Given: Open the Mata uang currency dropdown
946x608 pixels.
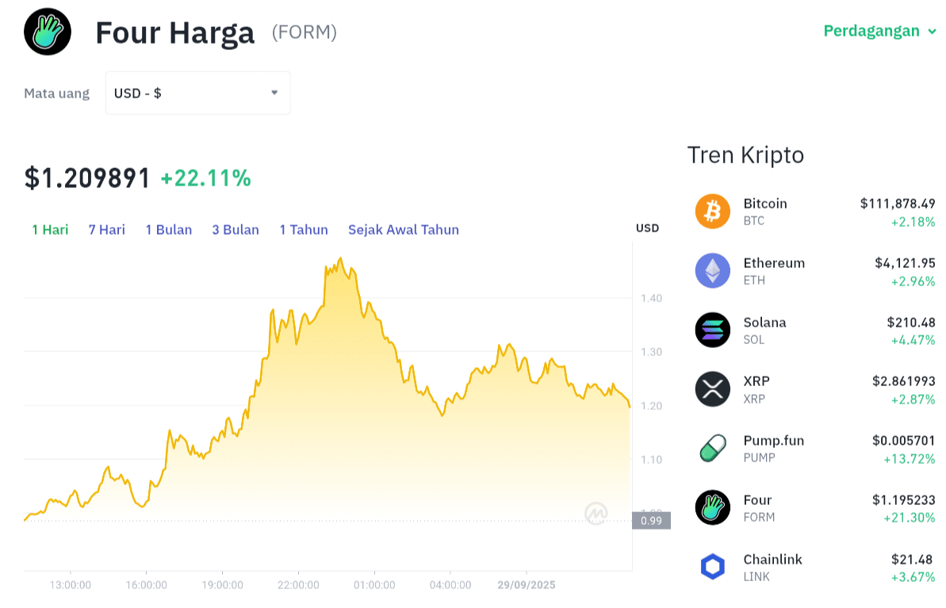Looking at the screenshot, I should [197, 93].
